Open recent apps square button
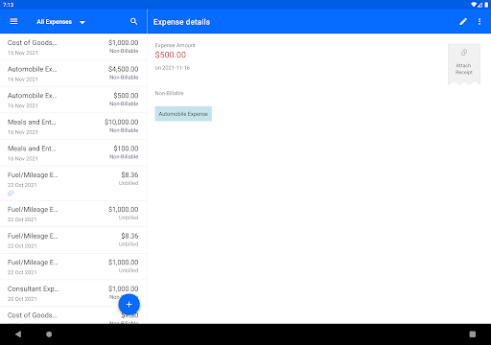491x345 pixels. tap(473, 334)
